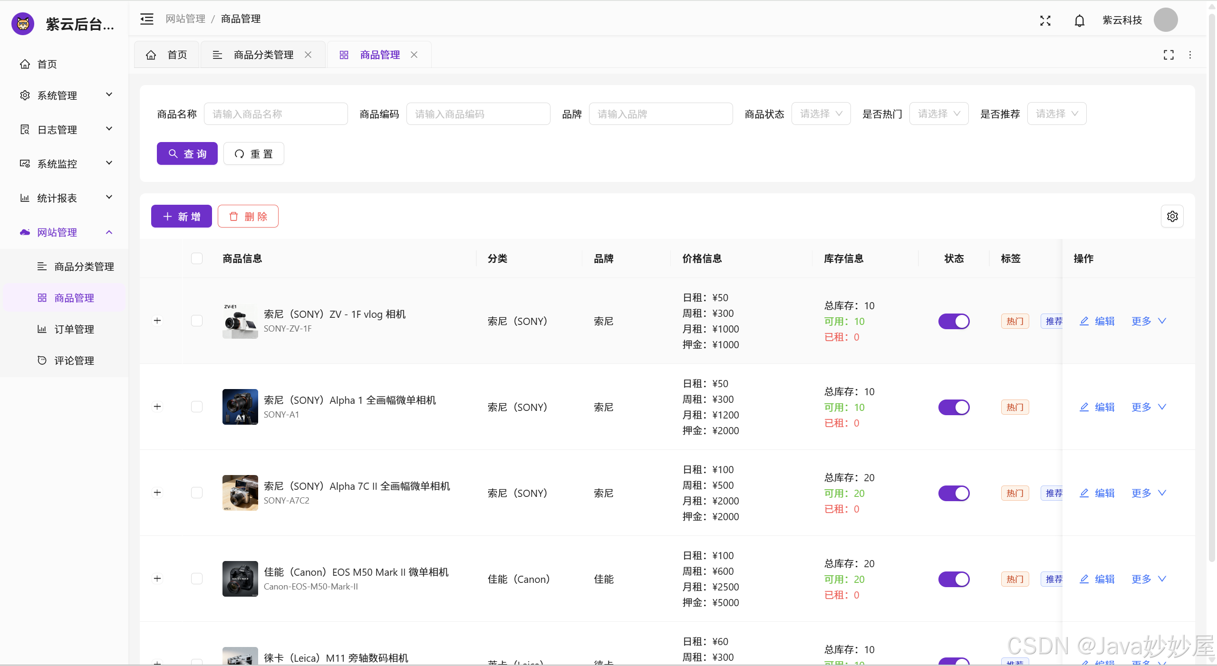Image resolution: width=1217 pixels, height=666 pixels.
Task: Open product image of Canon EOS M50 Mark II
Action: coord(240,579)
